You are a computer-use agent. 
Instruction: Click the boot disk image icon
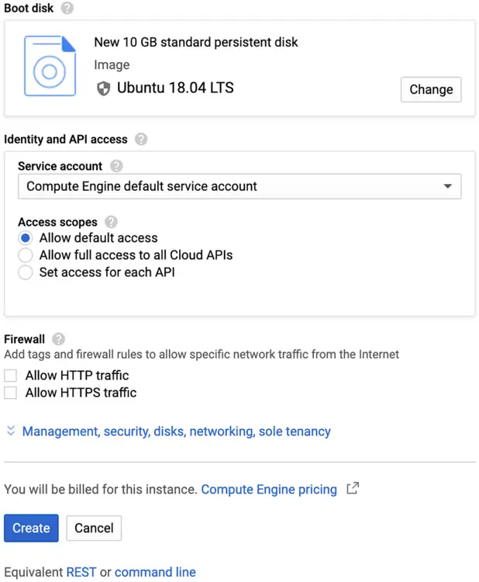pos(50,68)
